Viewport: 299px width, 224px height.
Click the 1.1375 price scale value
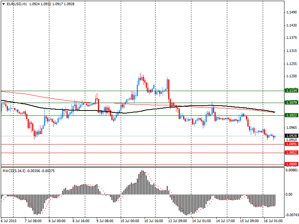click(292, 38)
